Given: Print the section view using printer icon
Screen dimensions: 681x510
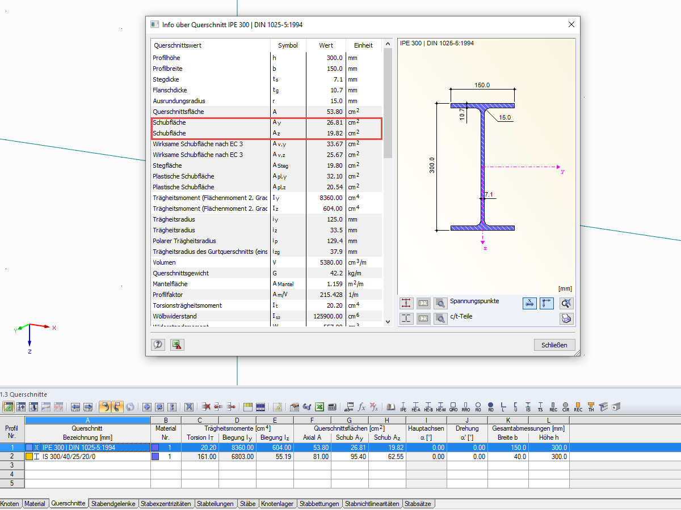Looking at the screenshot, I should [x=566, y=318].
